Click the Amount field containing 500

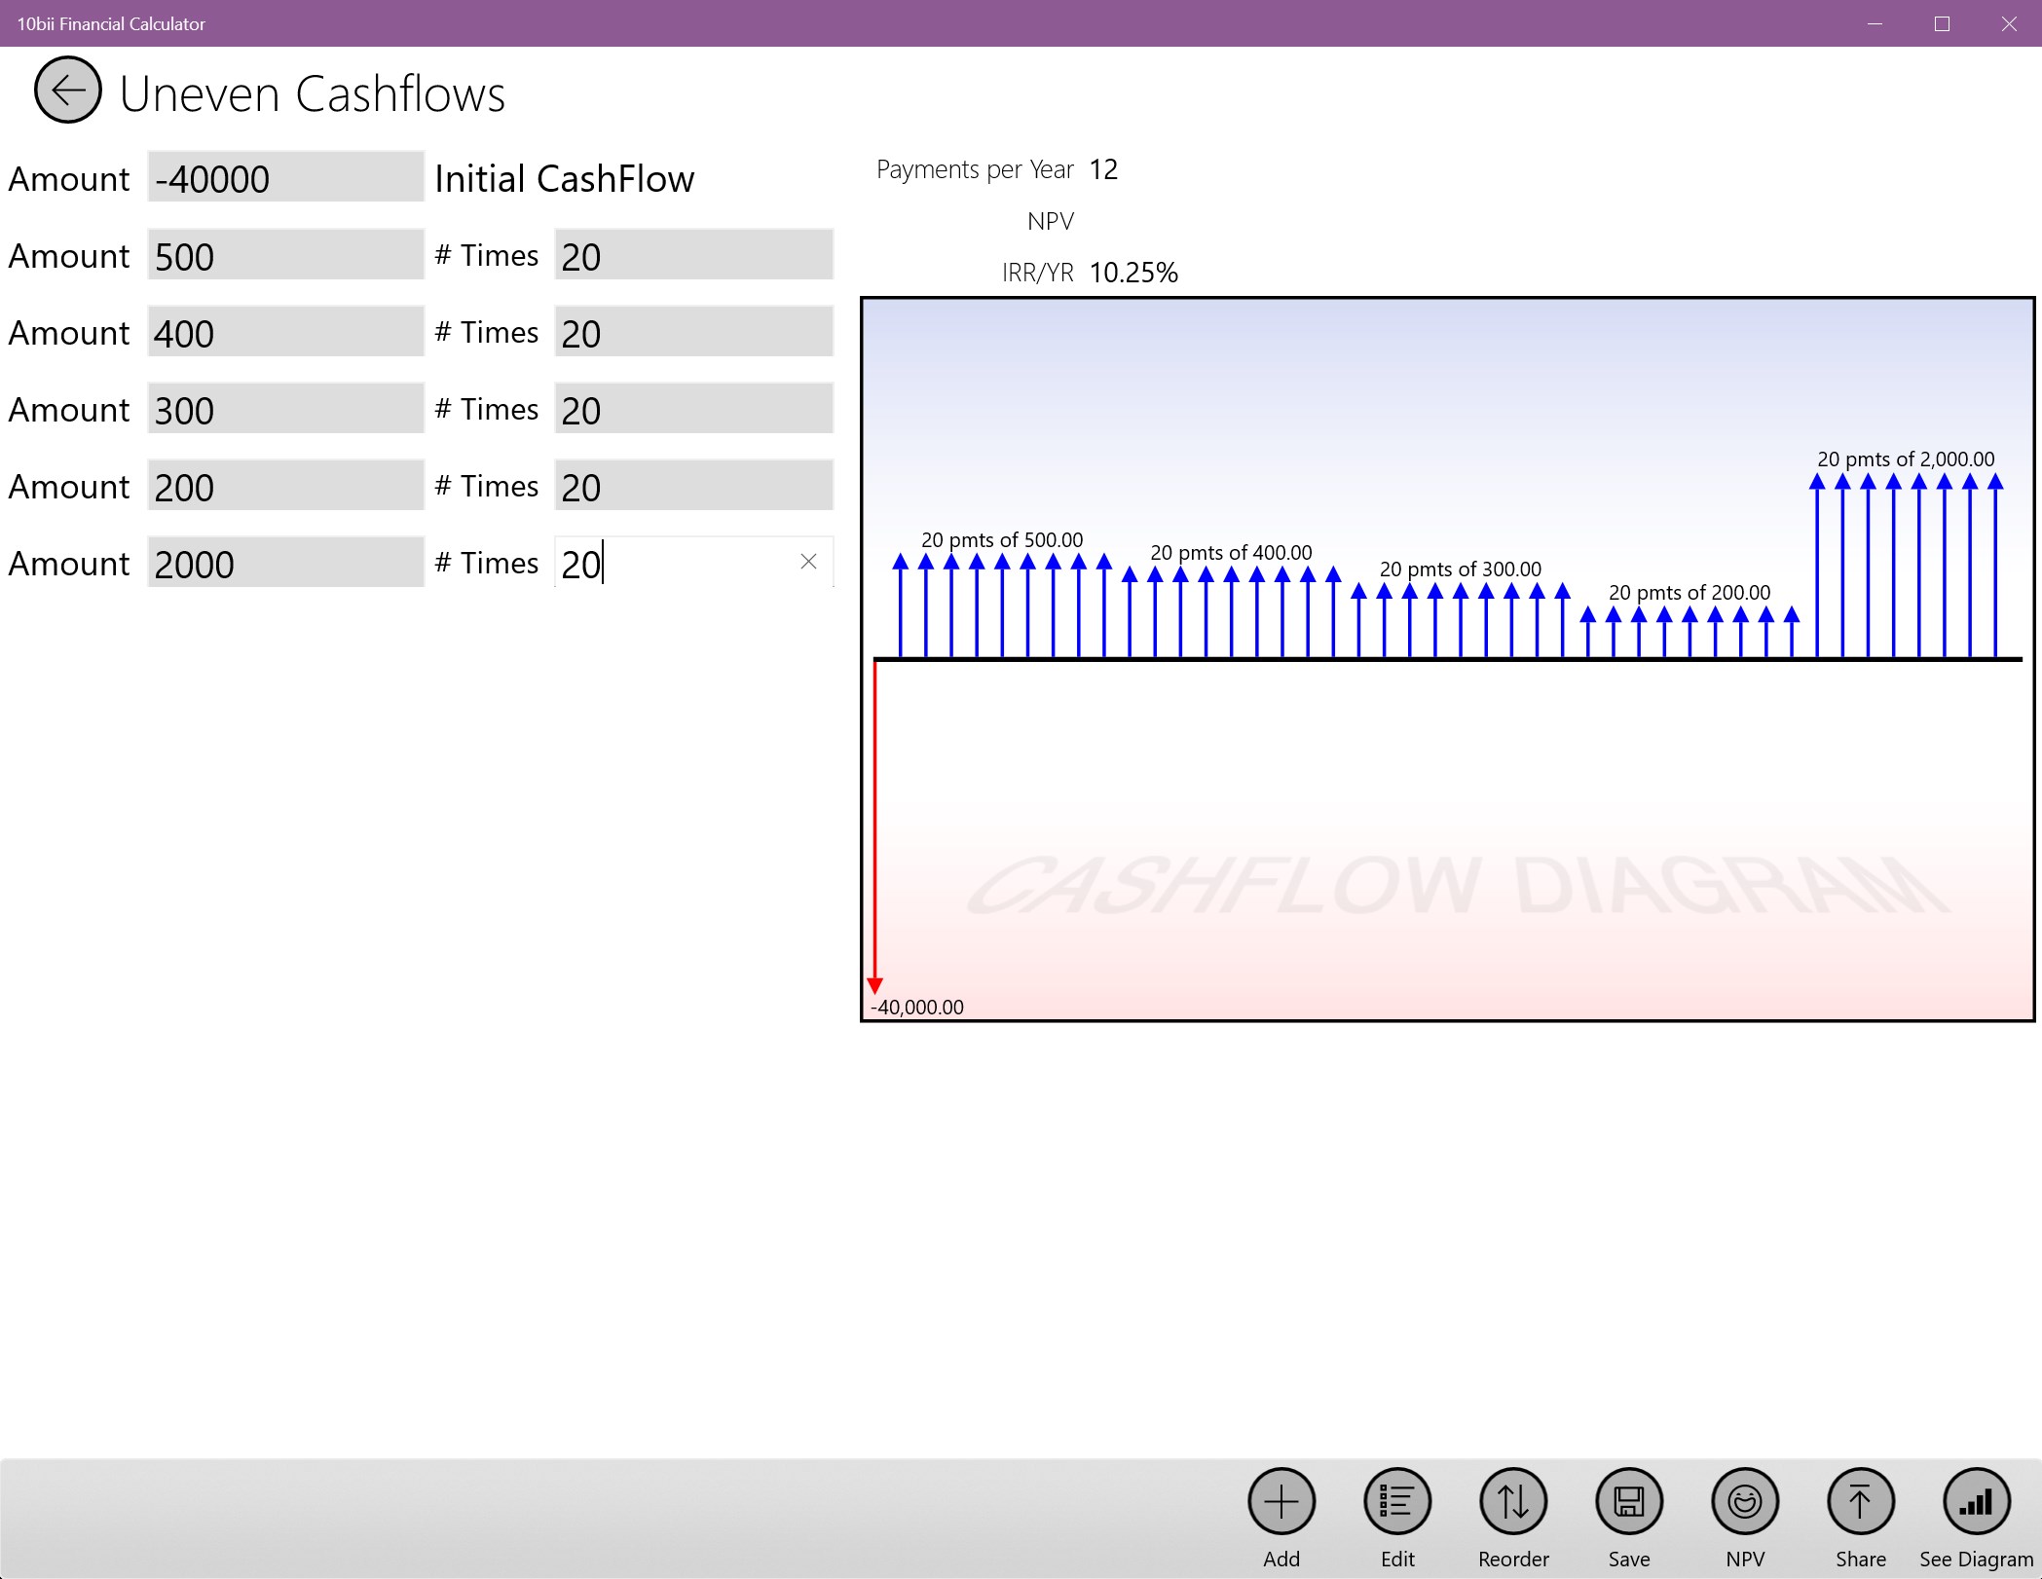[x=284, y=255]
